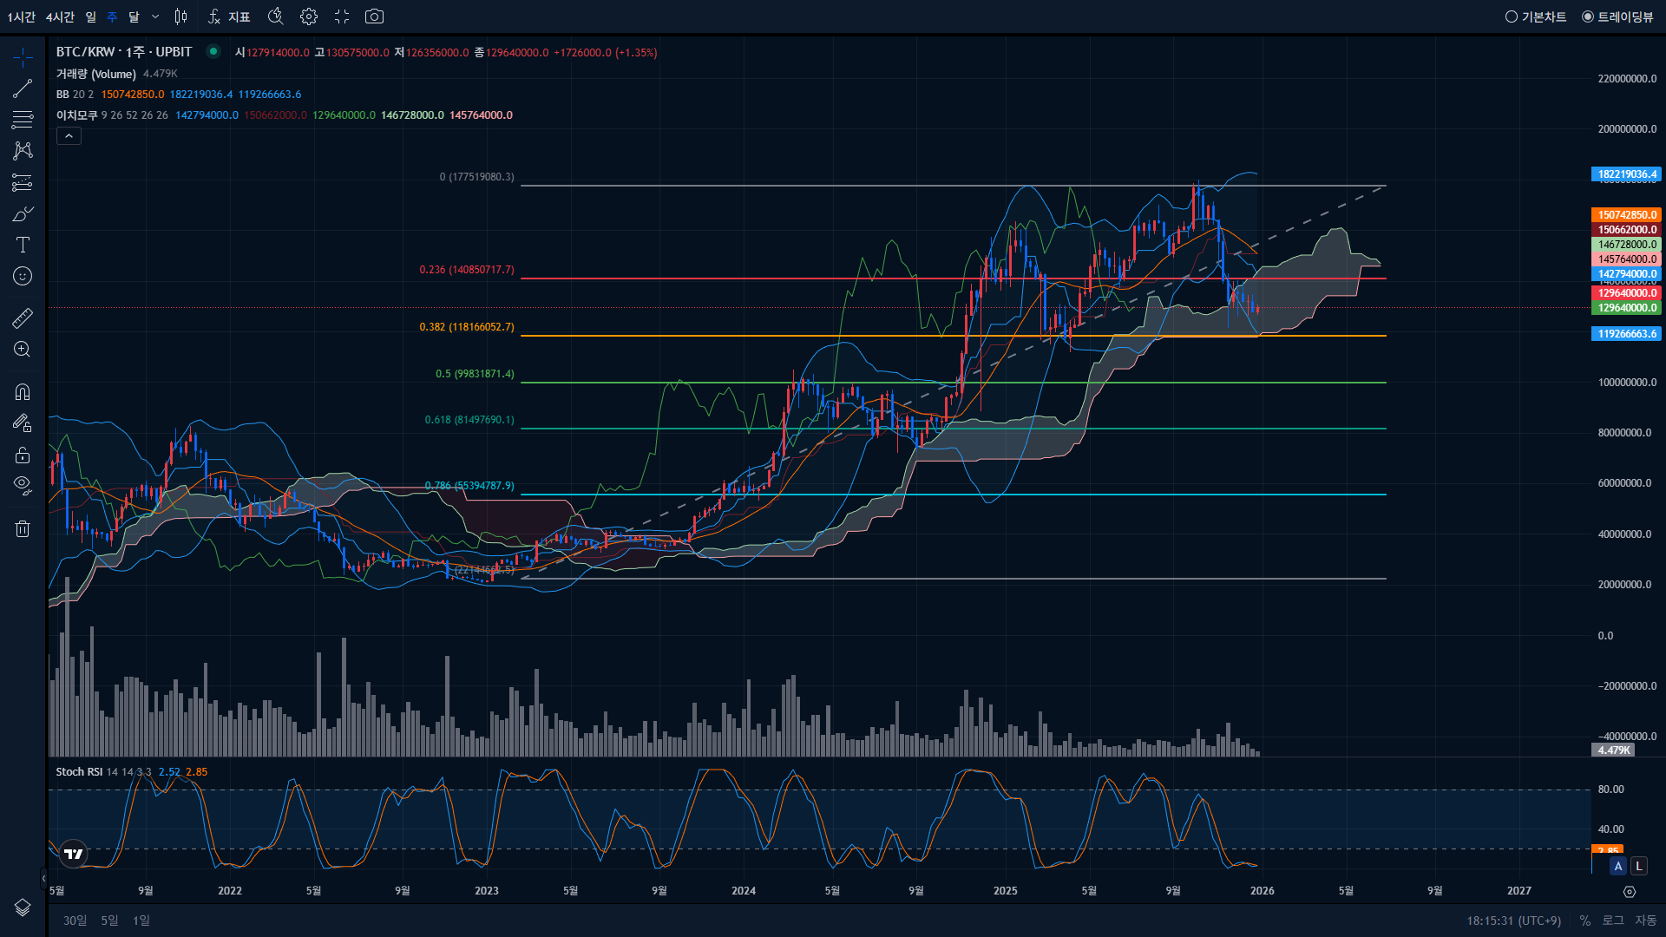The height and width of the screenshot is (937, 1666).
Task: Pick the ruler measure tool
Action: pos(23,318)
